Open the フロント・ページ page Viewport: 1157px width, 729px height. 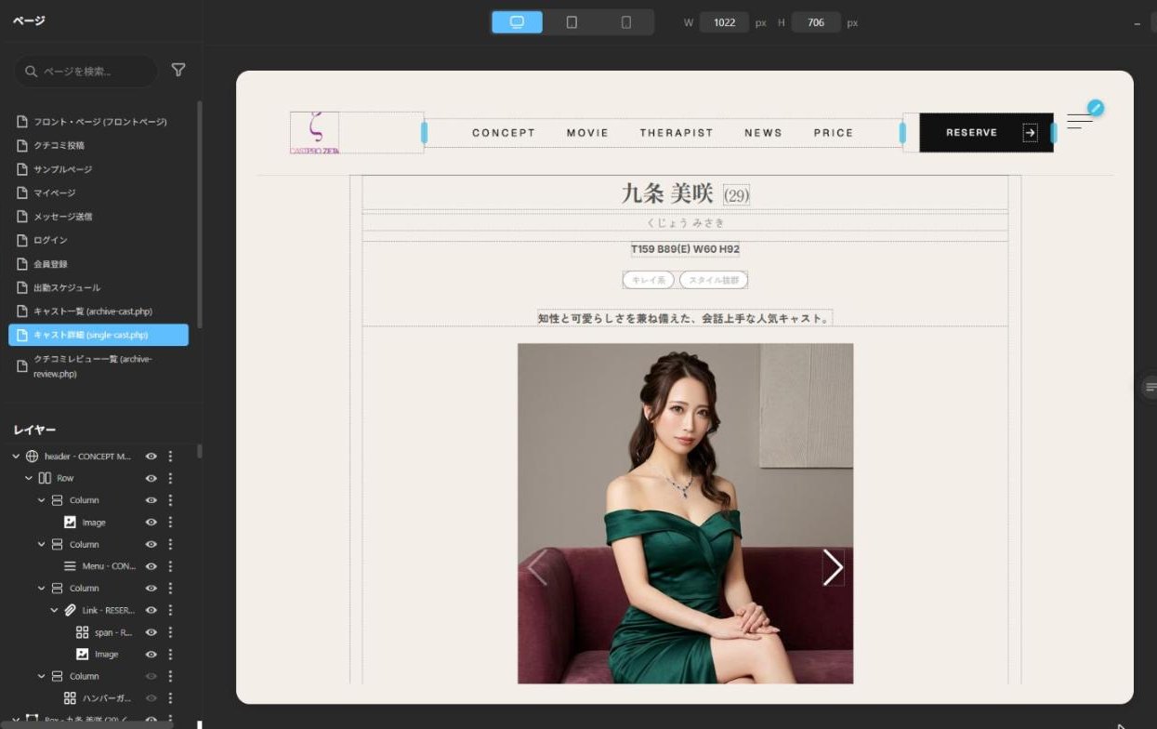pyautogui.click(x=100, y=122)
